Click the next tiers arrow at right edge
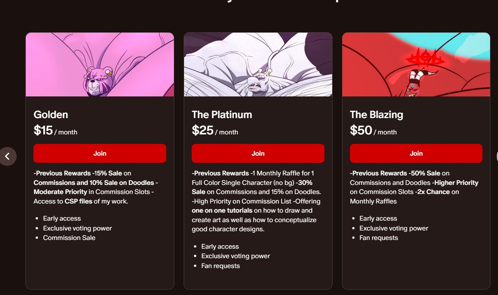 click(x=496, y=156)
